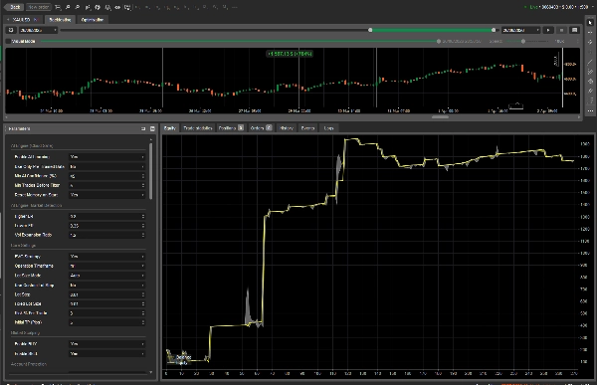Open the chart type icon left of the zoom in magnifier
Screen dimensions: 597x385
58,7
